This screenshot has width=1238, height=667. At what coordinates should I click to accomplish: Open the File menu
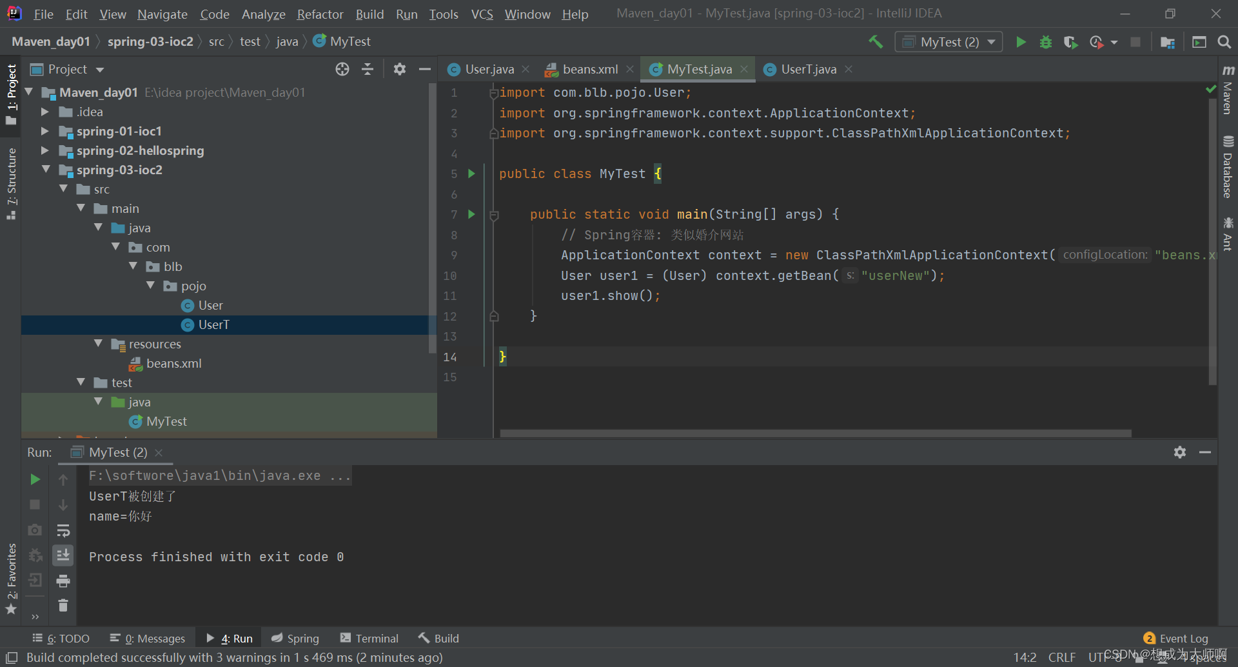point(44,14)
